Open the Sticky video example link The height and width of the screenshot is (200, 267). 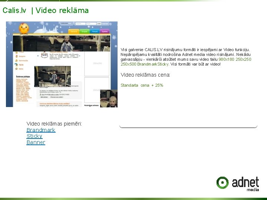pos(34,136)
